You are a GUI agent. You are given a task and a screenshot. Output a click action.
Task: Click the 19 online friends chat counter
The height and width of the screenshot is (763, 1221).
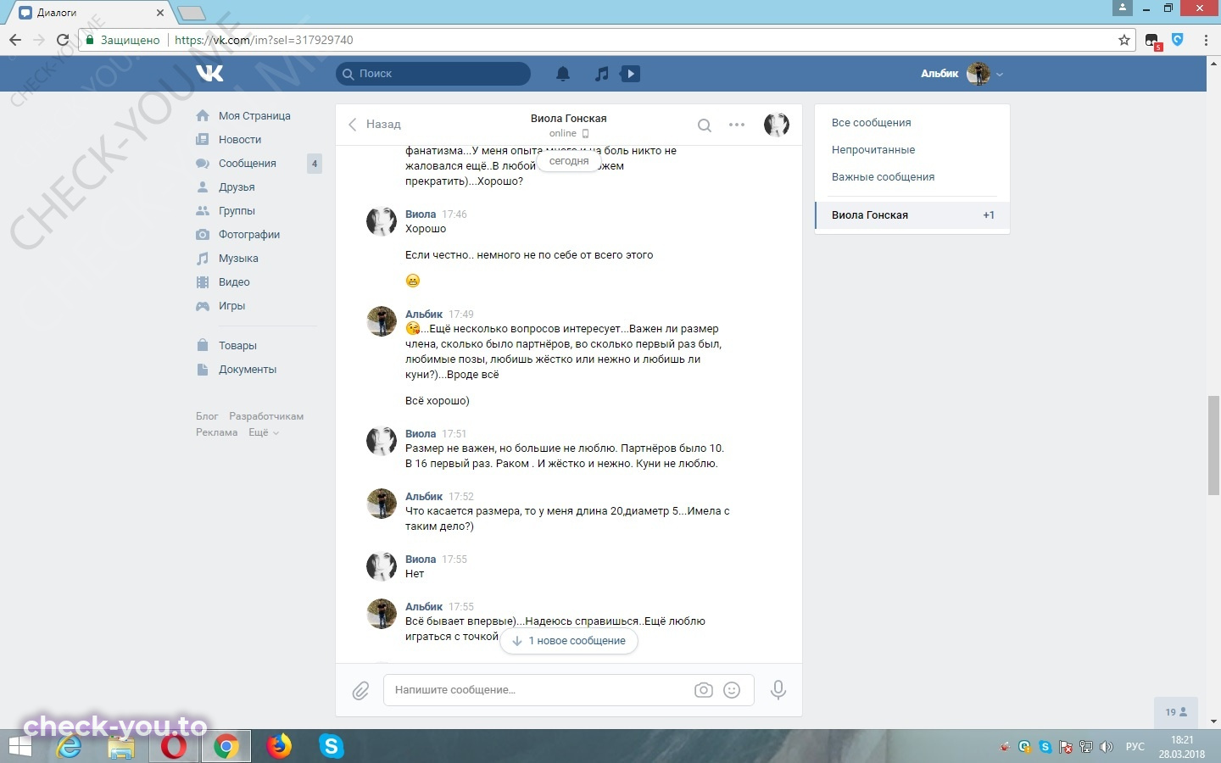tap(1176, 712)
